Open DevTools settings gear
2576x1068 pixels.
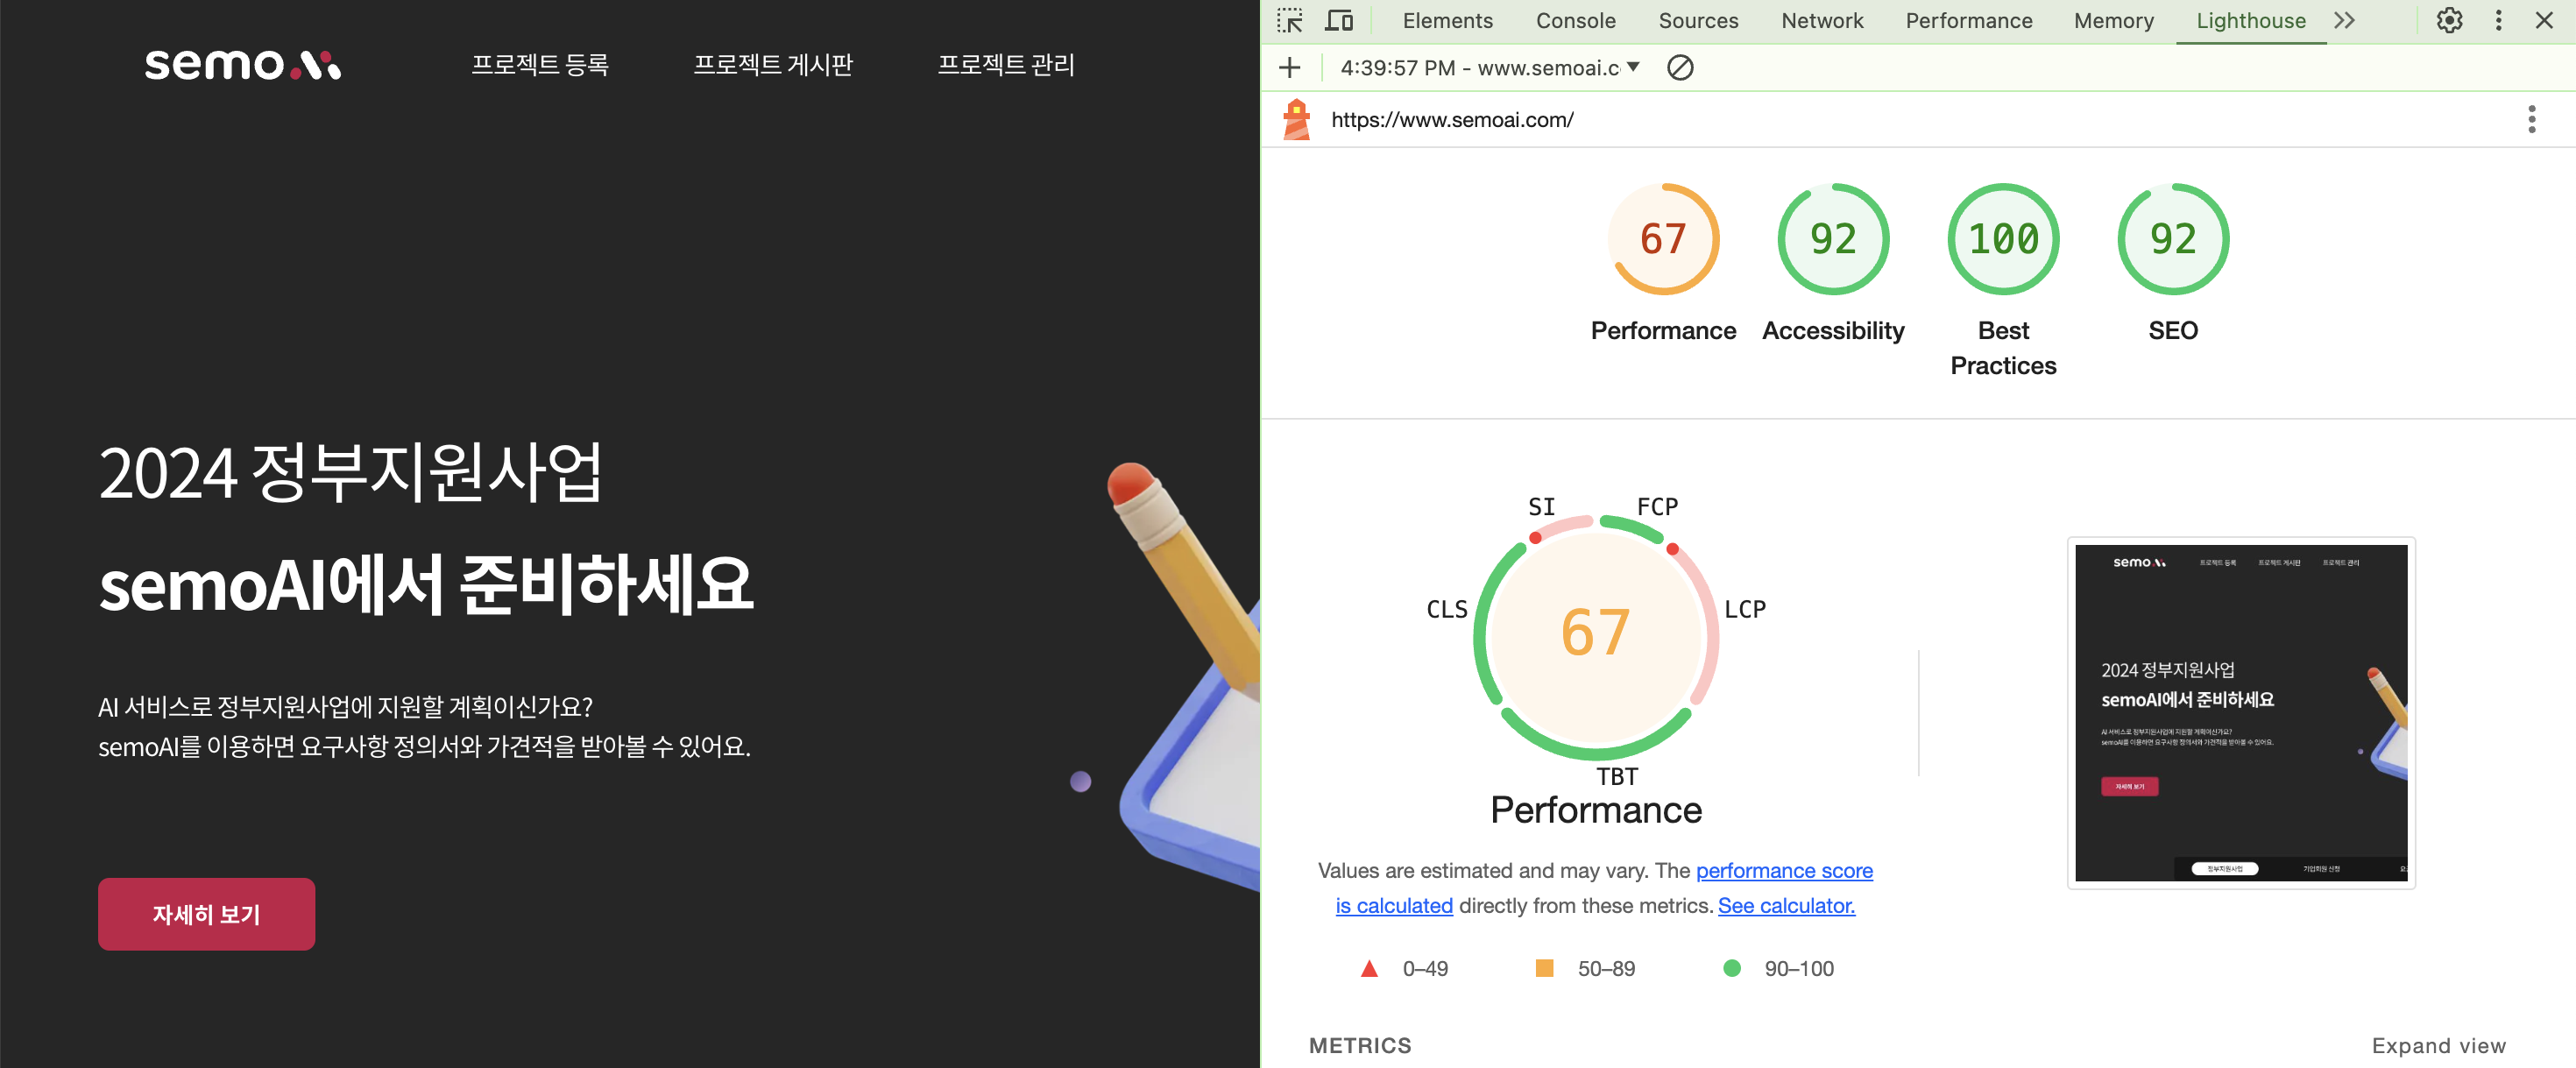[x=2449, y=21]
